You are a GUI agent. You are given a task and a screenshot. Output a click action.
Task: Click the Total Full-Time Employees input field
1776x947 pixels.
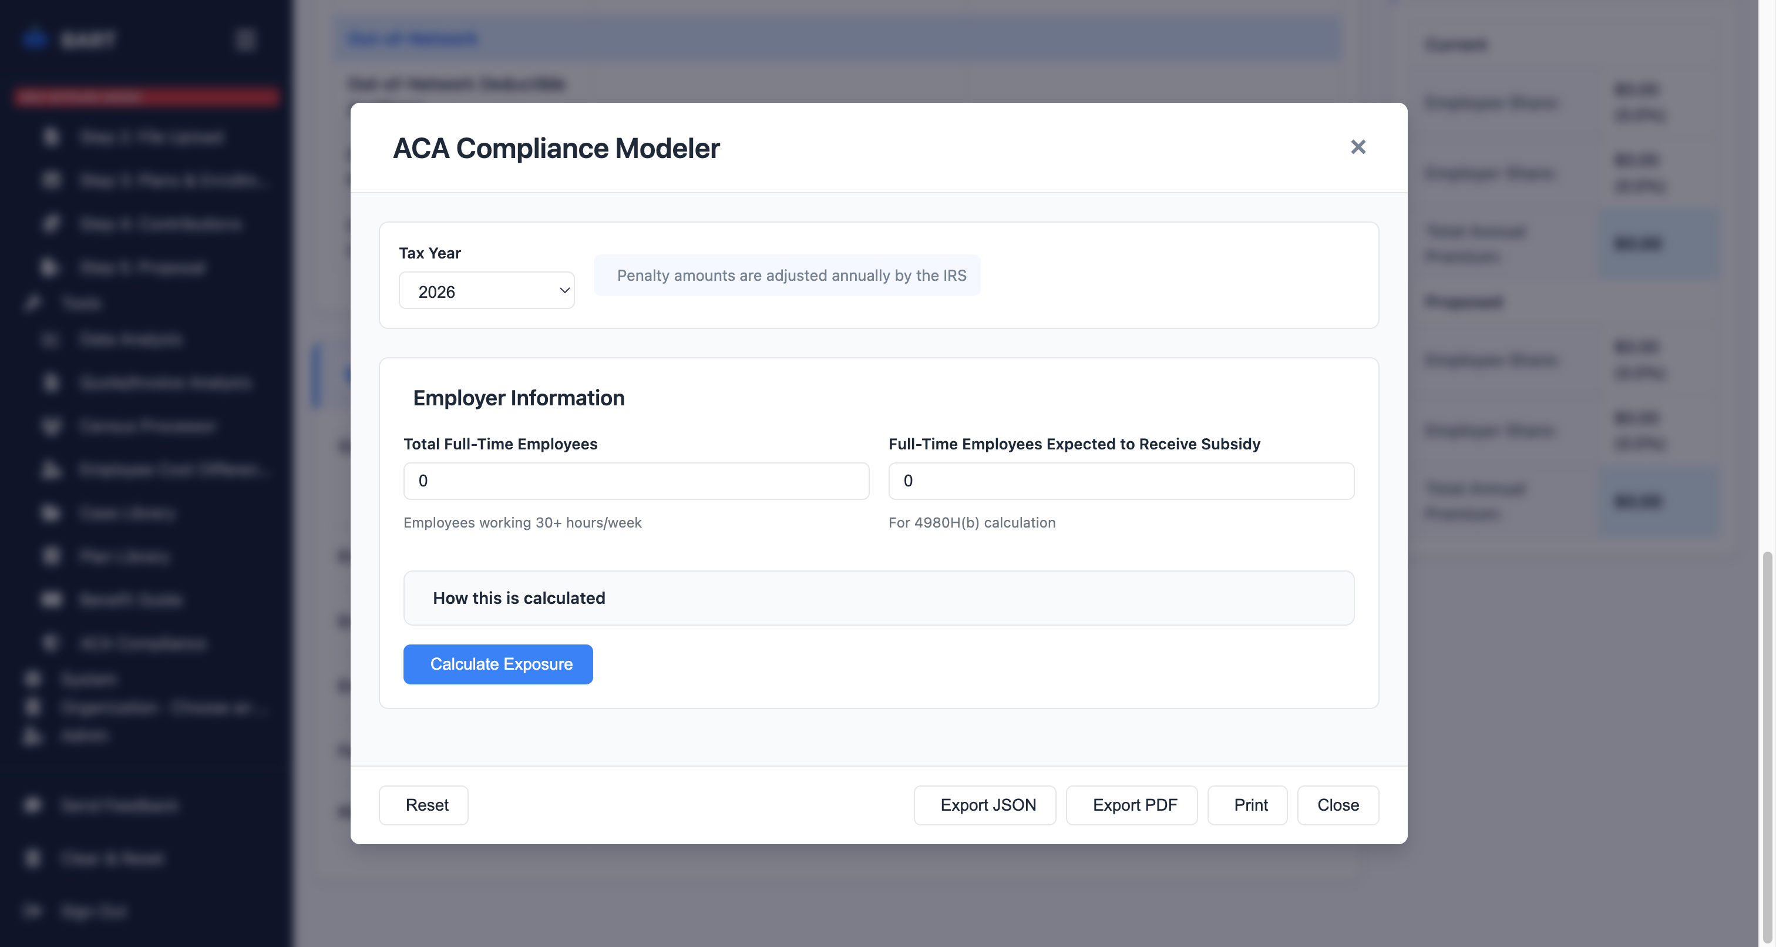click(x=635, y=481)
